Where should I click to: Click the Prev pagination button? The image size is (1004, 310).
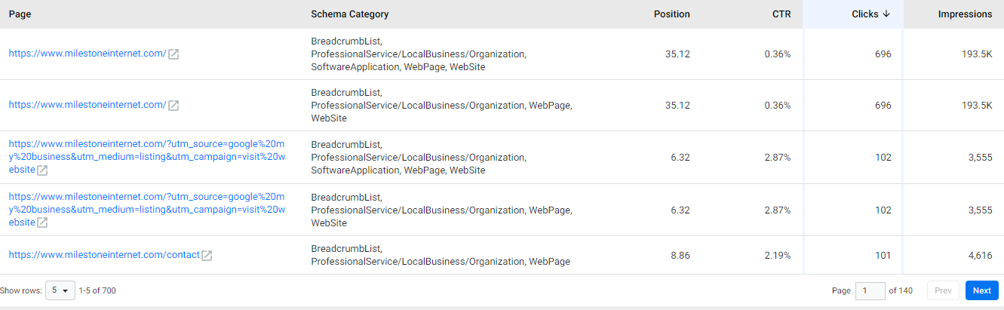coord(944,290)
